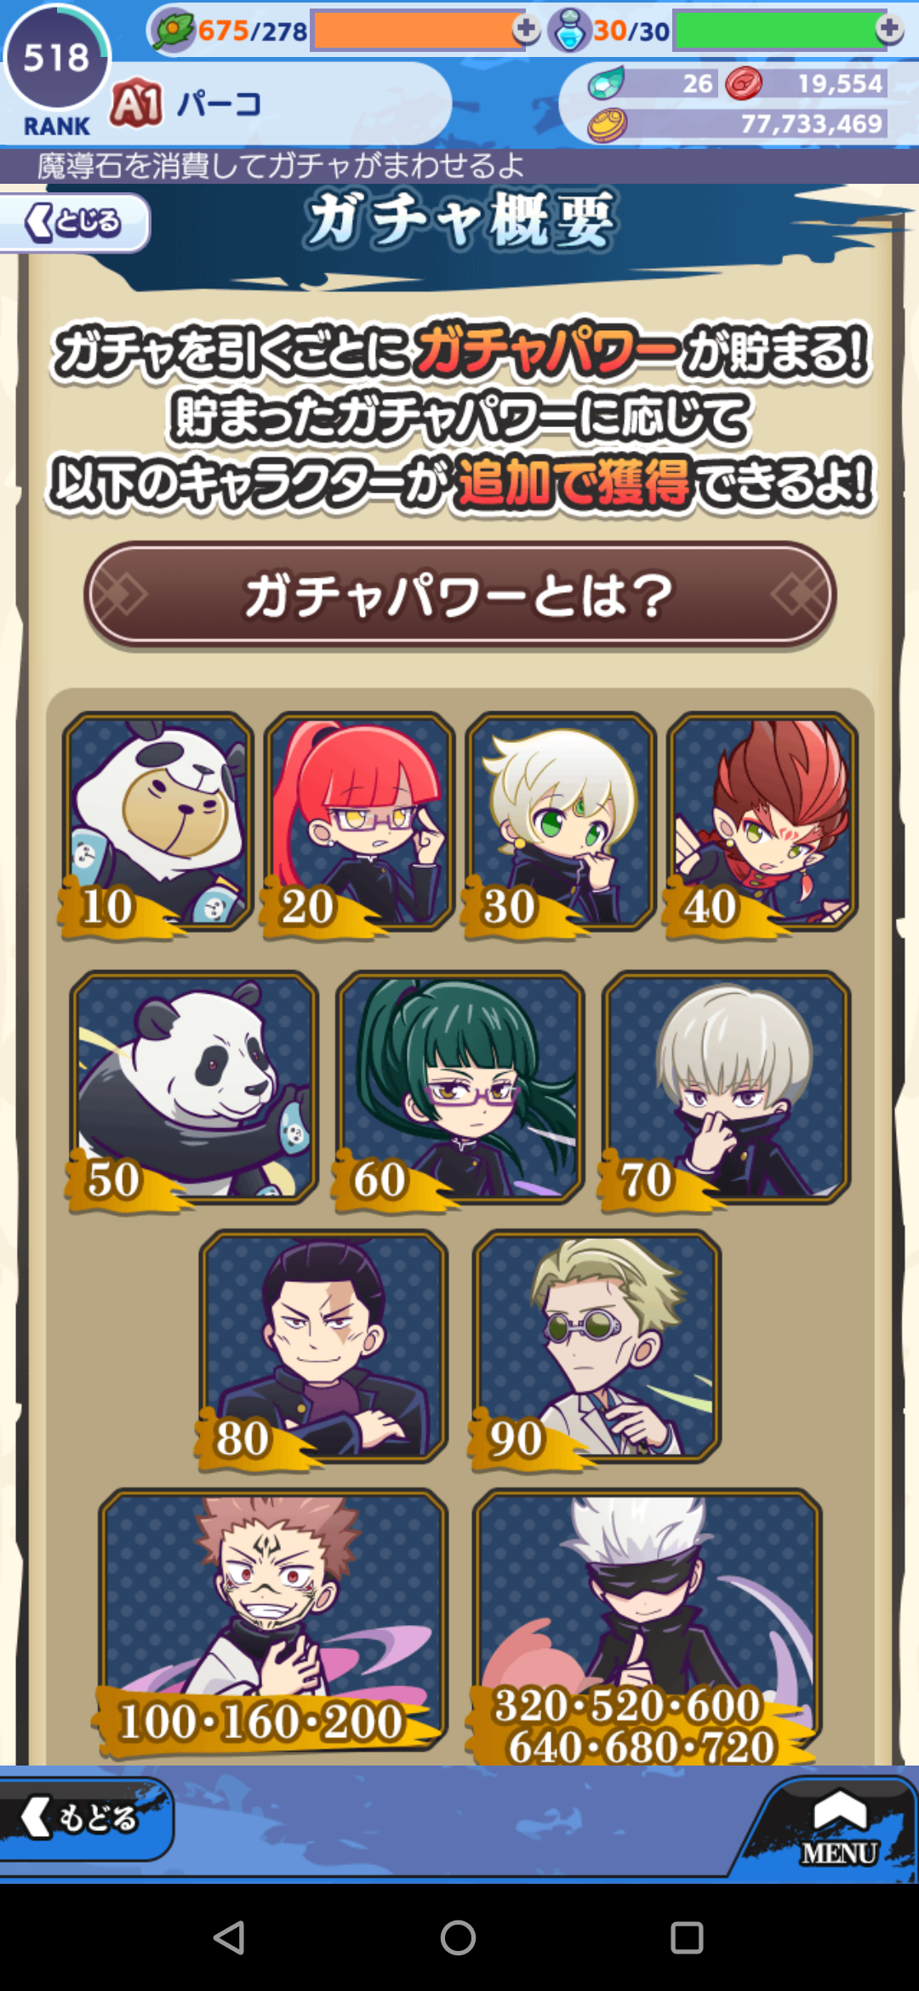Tap the A1 league badge icon
The image size is (919, 1991).
point(136,105)
